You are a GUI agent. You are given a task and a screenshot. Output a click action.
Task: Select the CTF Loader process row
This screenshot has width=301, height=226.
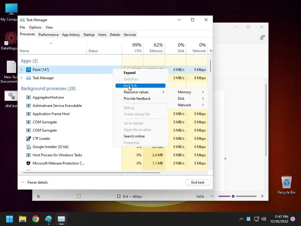coord(113,139)
